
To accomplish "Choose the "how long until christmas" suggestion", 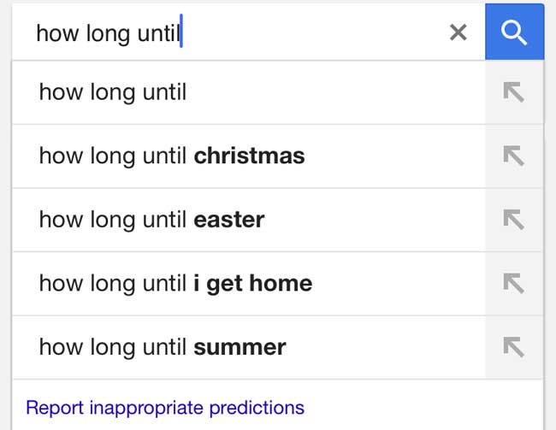I will (172, 156).
